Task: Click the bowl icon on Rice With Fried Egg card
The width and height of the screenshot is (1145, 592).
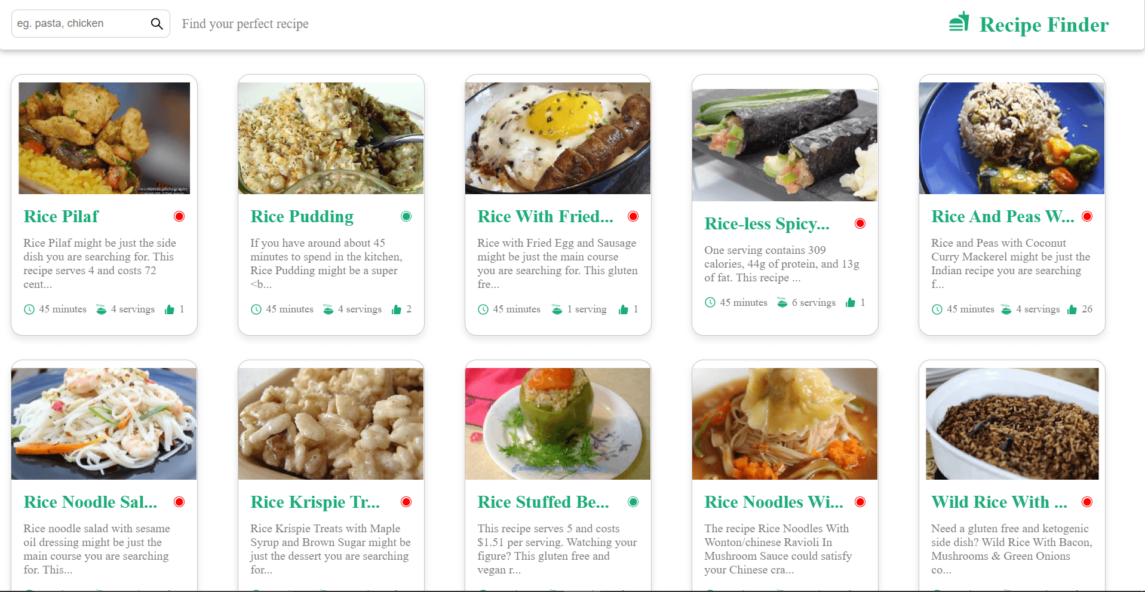Action: coord(557,309)
